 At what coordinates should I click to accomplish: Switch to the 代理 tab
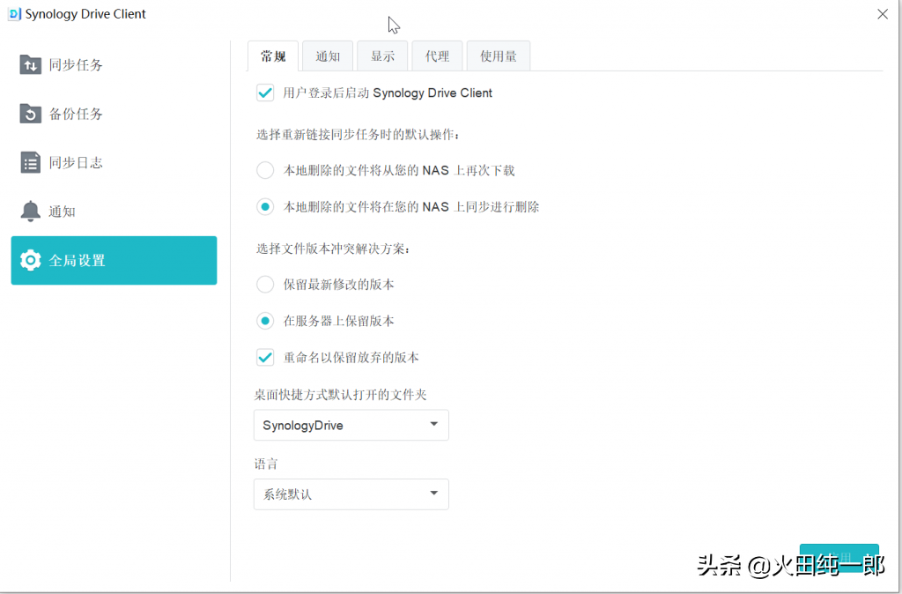click(437, 56)
